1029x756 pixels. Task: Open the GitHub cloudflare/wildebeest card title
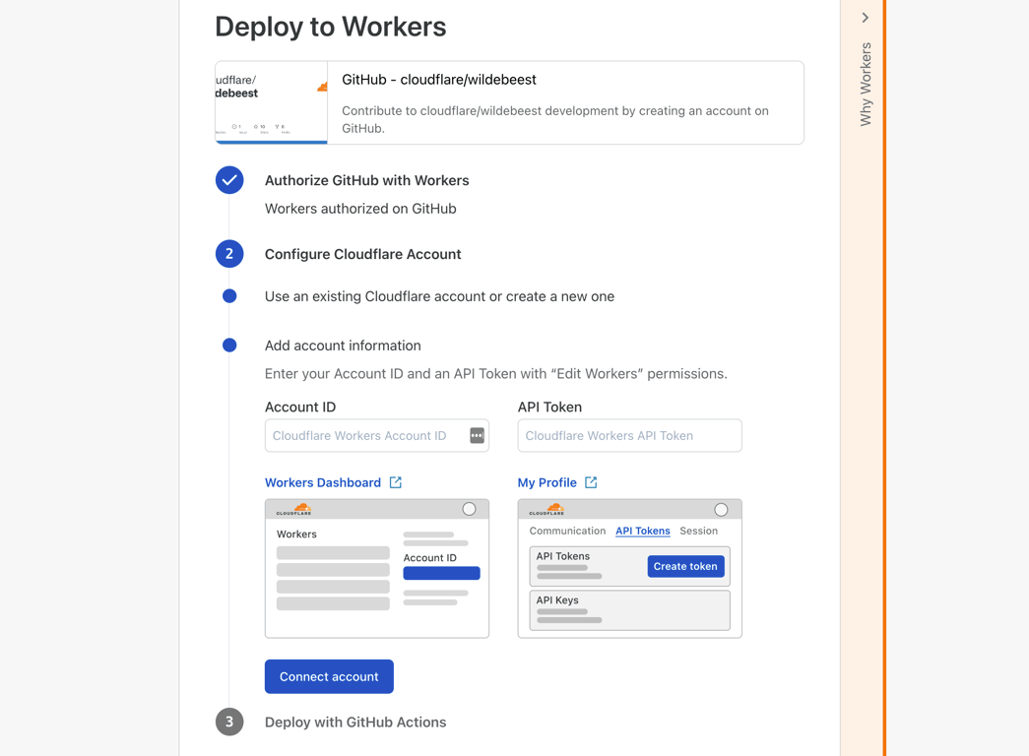438,80
